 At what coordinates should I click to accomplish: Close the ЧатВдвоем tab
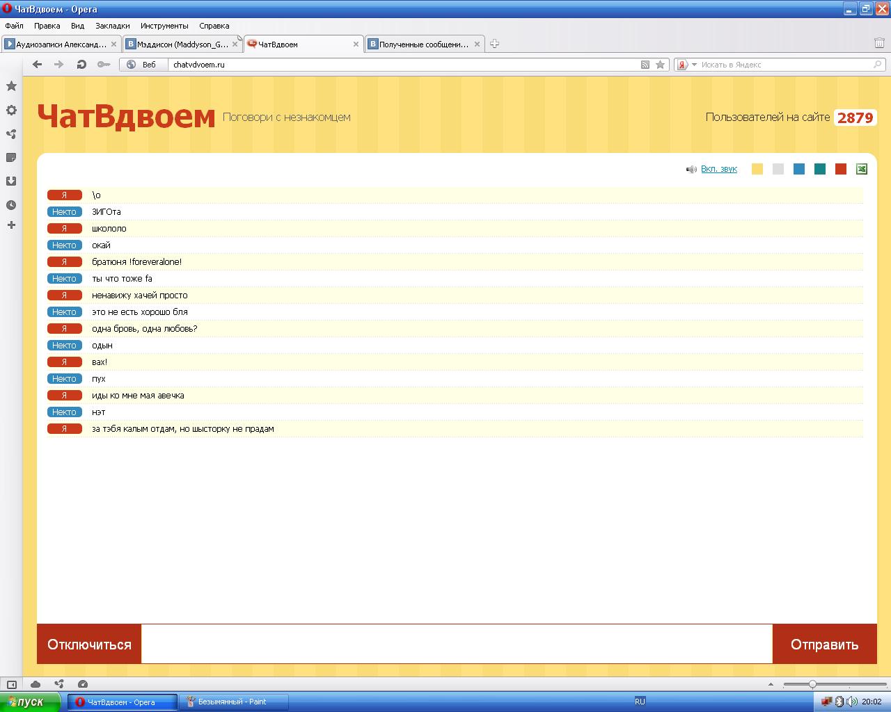click(356, 44)
